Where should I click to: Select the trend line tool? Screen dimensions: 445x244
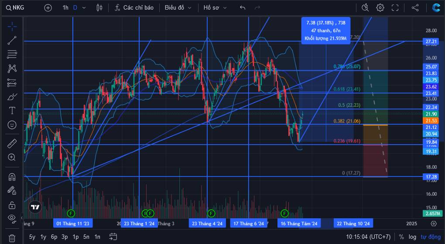tap(12, 41)
